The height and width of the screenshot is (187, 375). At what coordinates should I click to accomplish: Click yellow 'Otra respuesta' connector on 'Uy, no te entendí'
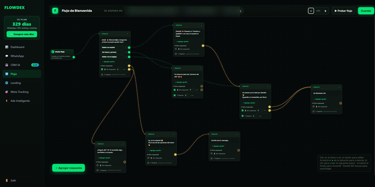pos(175,154)
